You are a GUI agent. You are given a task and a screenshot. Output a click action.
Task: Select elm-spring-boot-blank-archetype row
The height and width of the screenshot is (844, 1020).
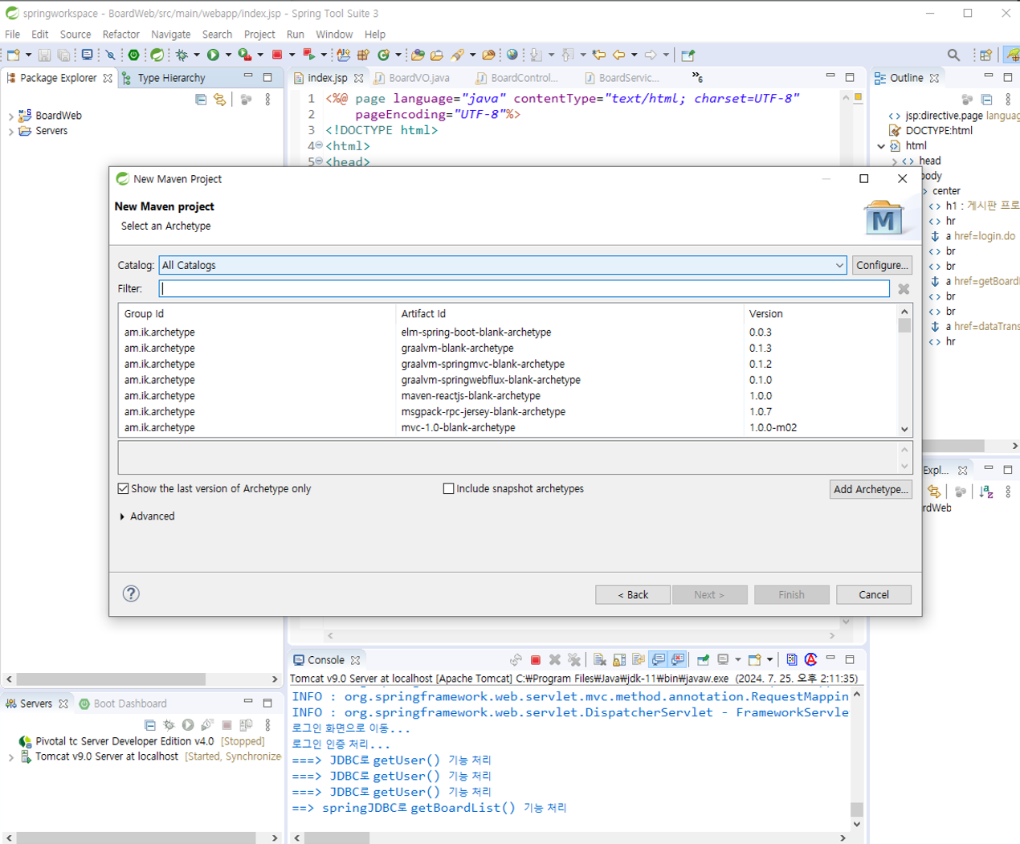(508, 332)
